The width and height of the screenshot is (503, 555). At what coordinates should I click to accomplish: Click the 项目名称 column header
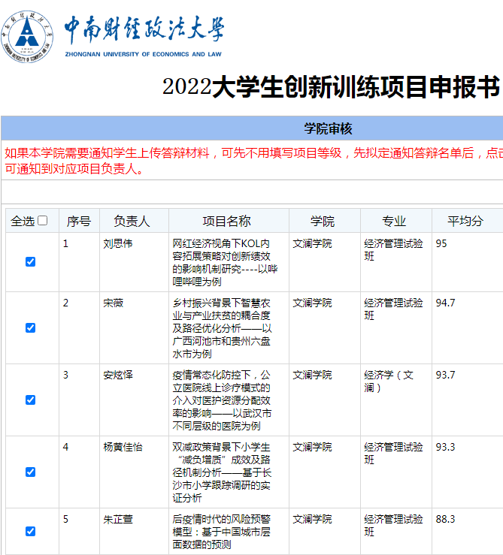tap(227, 221)
